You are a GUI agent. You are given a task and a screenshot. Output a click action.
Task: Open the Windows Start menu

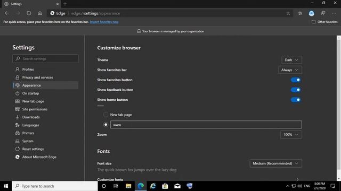tap(6, 186)
